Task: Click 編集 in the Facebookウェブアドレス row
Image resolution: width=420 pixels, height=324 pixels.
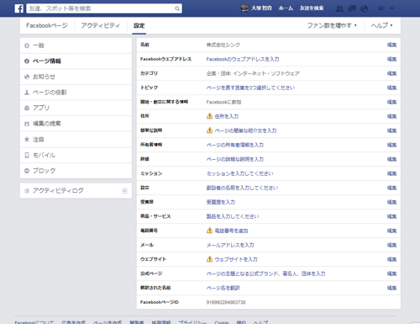Action: (x=391, y=59)
